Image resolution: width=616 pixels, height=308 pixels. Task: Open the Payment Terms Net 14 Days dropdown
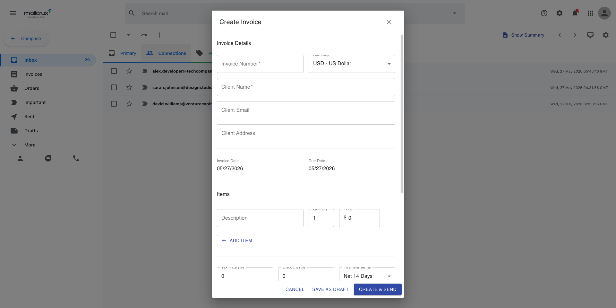(367, 275)
